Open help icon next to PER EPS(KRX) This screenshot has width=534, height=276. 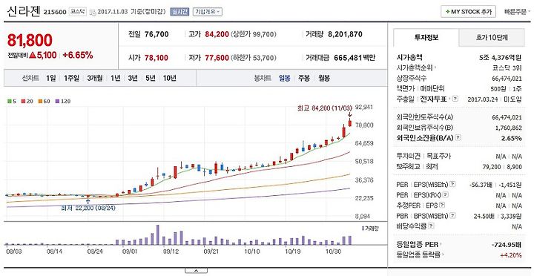click(446, 195)
